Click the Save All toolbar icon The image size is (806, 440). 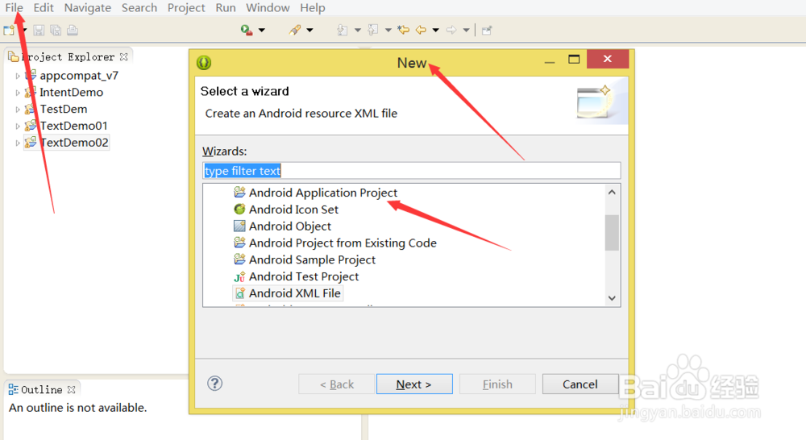pyautogui.click(x=56, y=31)
